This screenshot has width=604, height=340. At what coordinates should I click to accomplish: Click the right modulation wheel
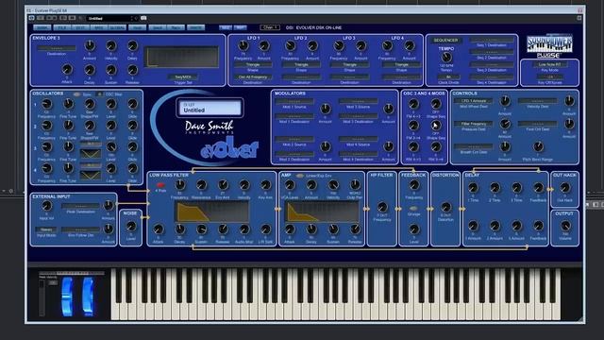pyautogui.click(x=88, y=297)
